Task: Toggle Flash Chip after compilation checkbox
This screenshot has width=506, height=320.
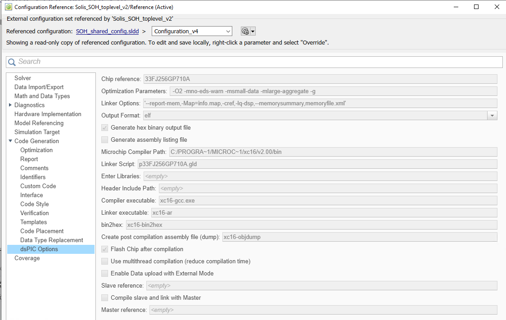Action: 105,249
